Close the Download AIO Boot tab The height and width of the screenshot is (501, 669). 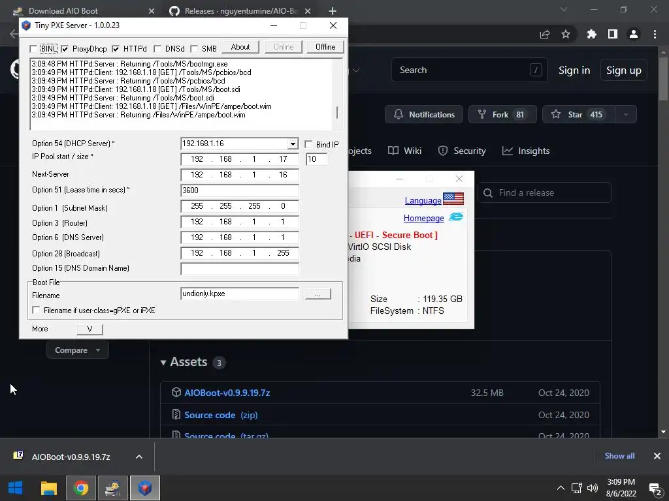pyautogui.click(x=152, y=11)
